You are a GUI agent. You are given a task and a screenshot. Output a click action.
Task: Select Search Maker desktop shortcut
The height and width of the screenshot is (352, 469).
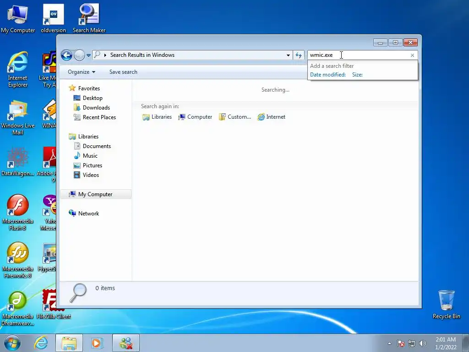coord(89,18)
